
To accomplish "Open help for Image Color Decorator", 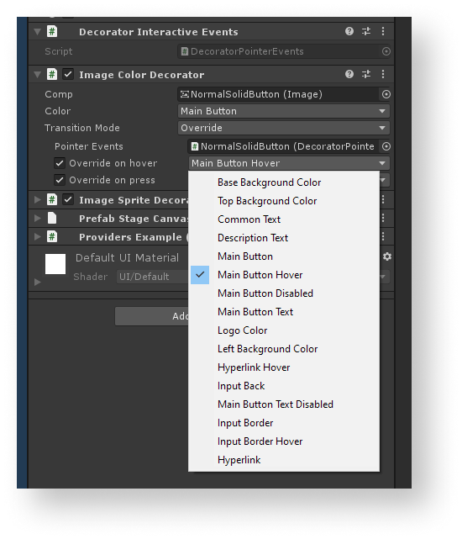I will tap(349, 74).
